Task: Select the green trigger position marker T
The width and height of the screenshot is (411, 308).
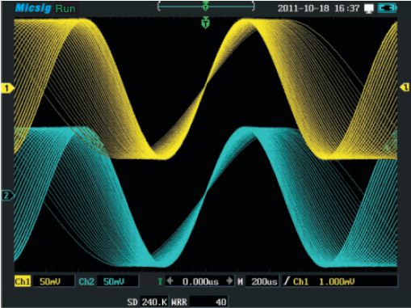Action: coord(205,22)
